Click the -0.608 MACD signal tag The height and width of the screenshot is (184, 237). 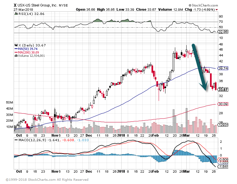[223, 160]
